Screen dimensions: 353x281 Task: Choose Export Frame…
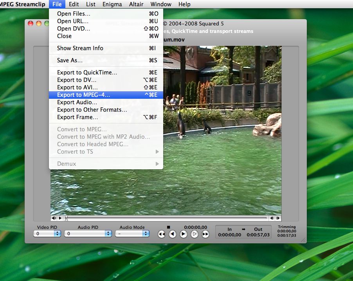click(106, 117)
